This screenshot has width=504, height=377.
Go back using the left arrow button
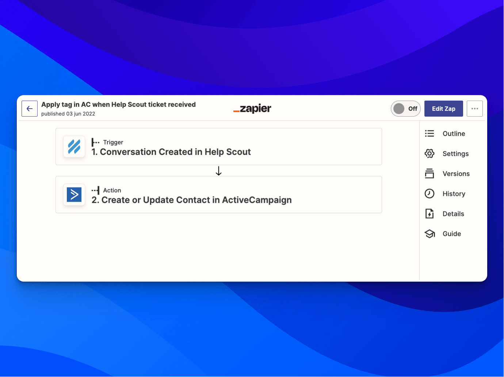[30, 109]
